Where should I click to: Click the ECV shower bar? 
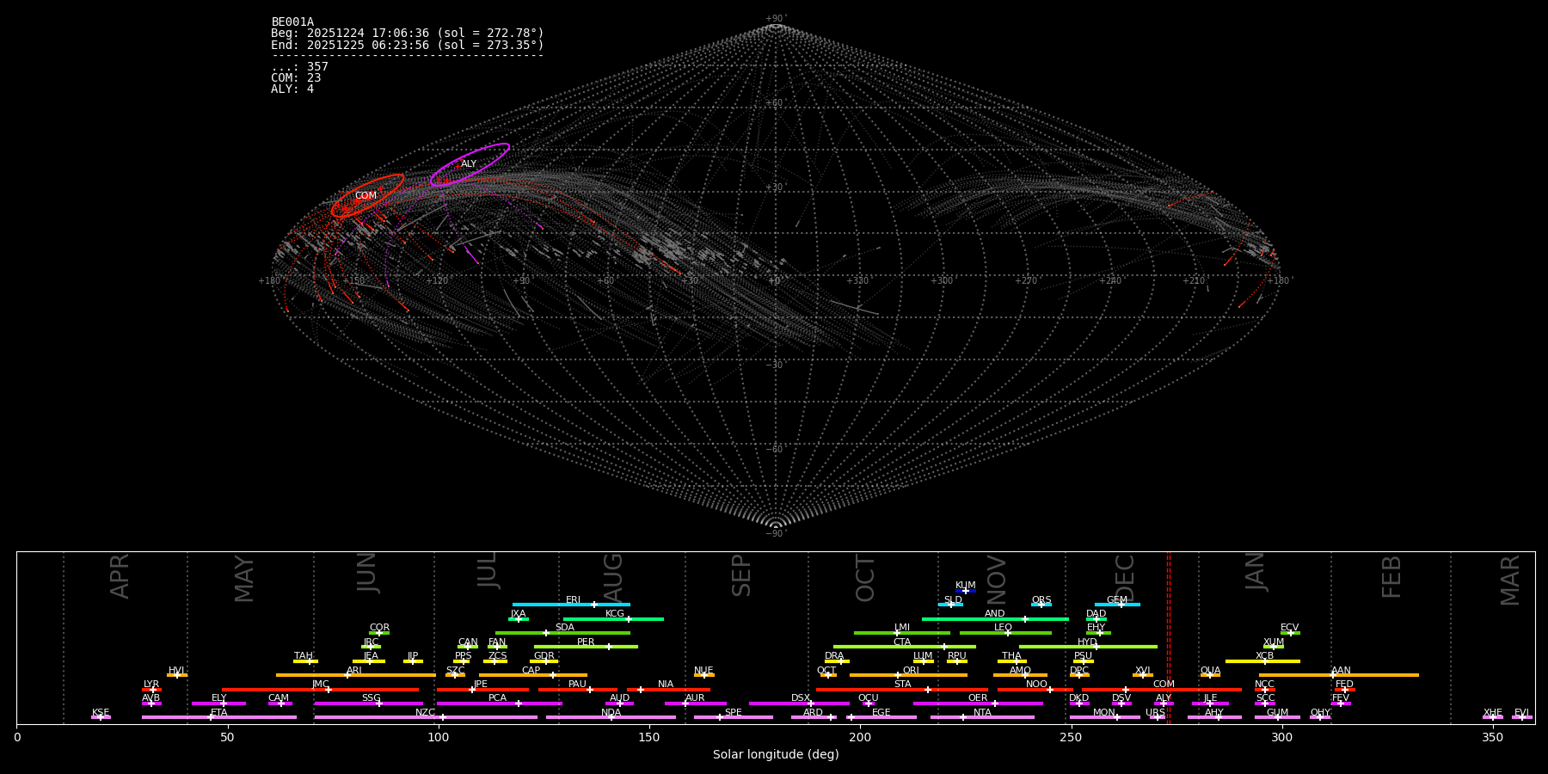pyautogui.click(x=1290, y=633)
